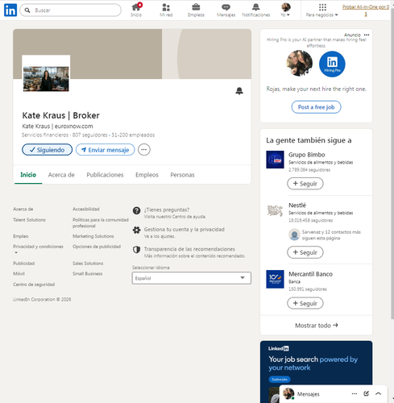This screenshot has width=394, height=403.
Task: Open Móvil footer link
Action: tap(19, 274)
